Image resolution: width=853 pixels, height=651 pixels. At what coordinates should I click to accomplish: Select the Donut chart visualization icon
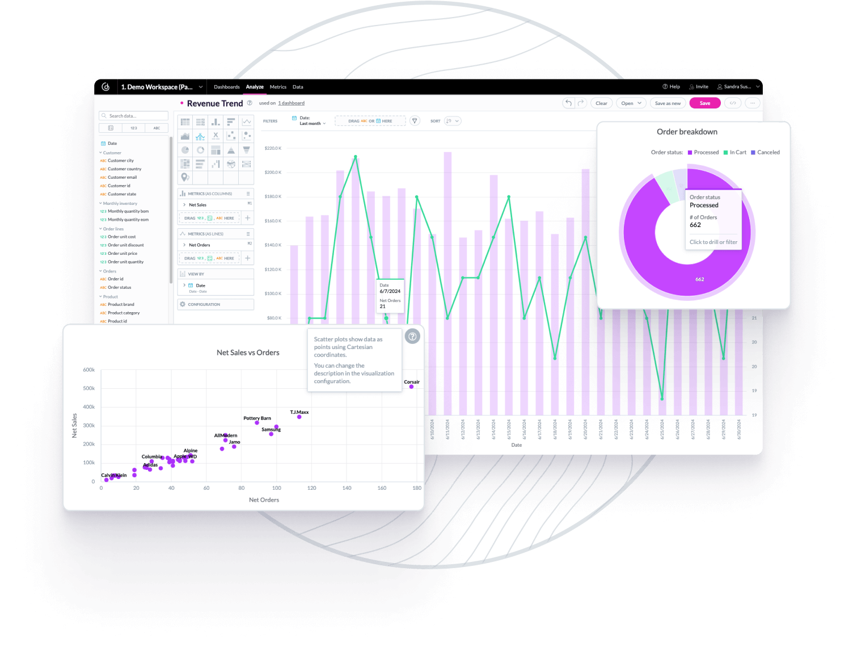(200, 150)
